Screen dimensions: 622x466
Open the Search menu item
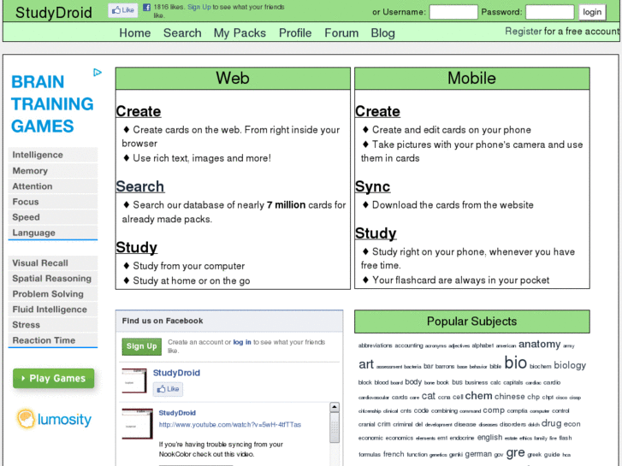[x=182, y=32]
